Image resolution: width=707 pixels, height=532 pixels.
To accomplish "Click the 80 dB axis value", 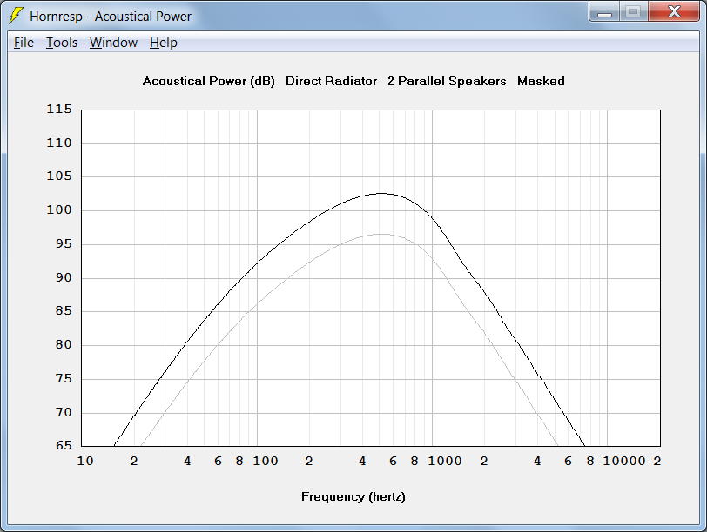I will 64,344.
